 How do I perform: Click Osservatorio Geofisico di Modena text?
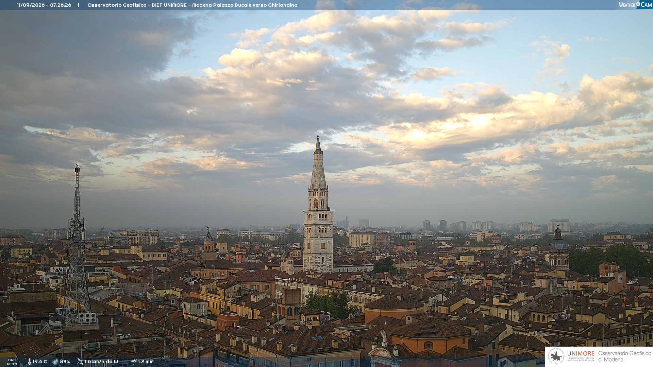coord(624,356)
